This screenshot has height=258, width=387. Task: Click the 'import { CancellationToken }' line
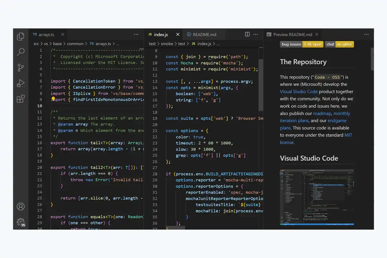[x=97, y=81]
